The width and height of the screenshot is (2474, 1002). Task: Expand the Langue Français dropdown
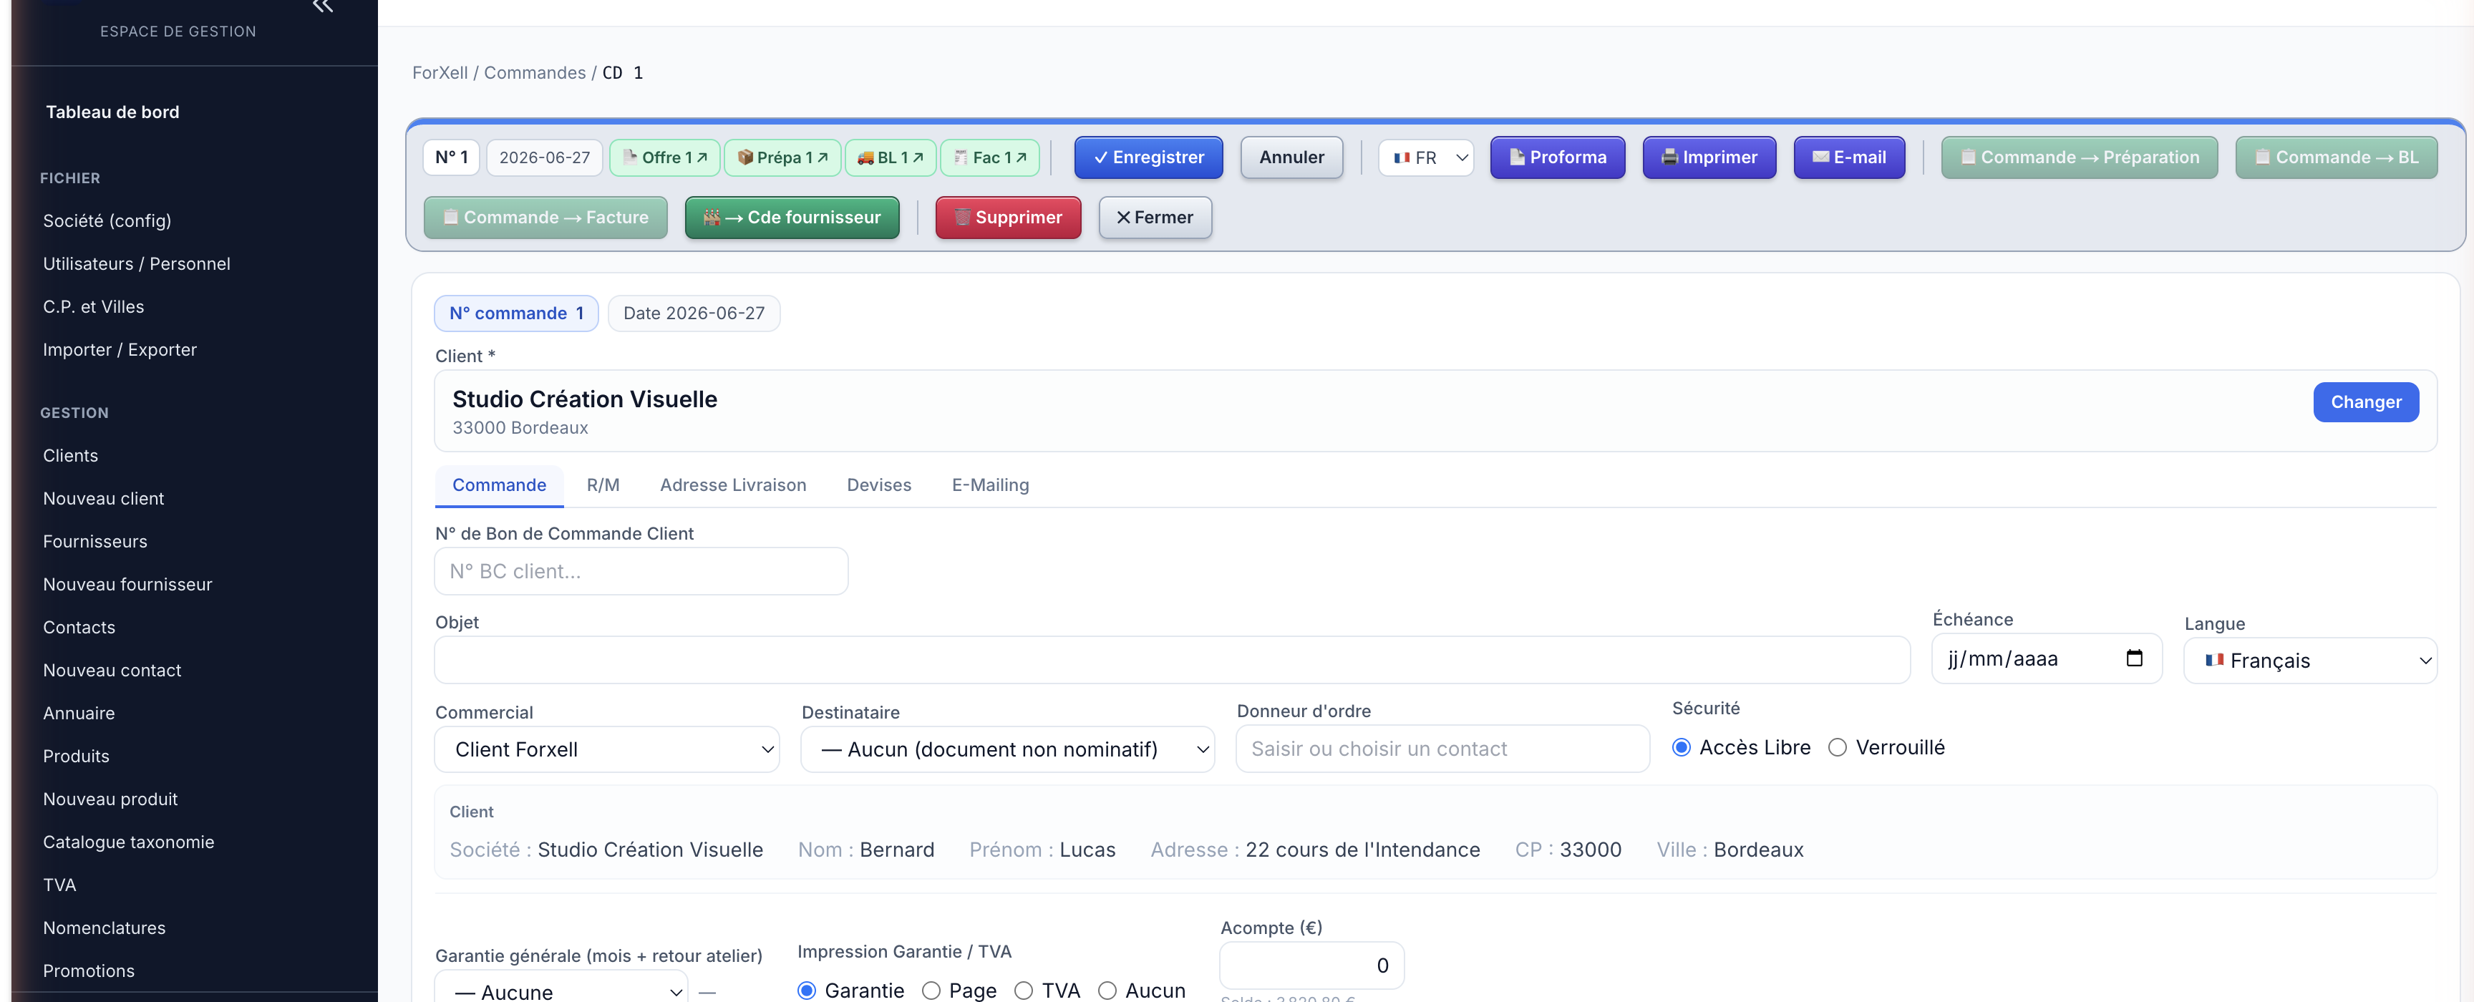point(2310,661)
